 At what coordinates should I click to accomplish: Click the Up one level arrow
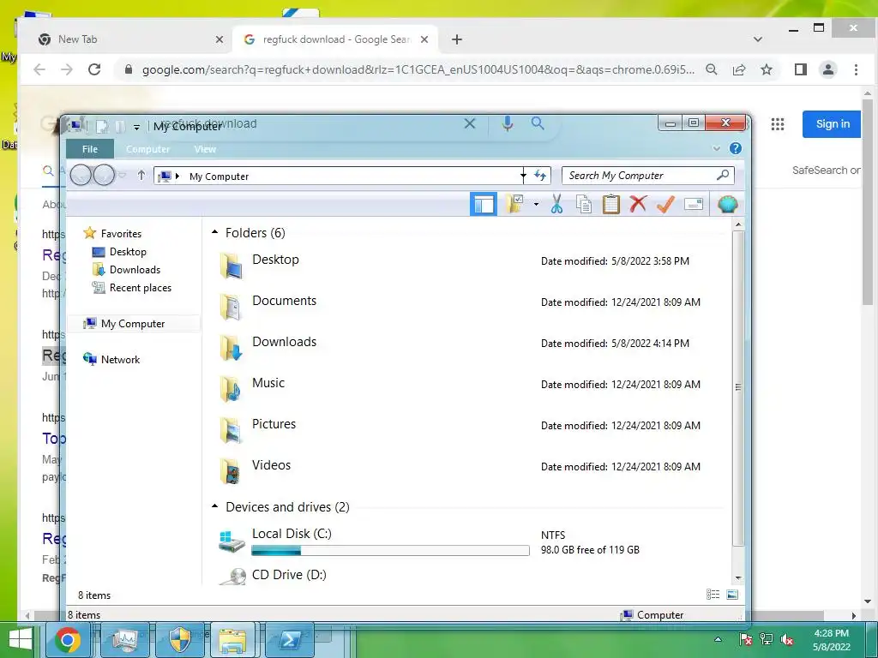click(141, 176)
